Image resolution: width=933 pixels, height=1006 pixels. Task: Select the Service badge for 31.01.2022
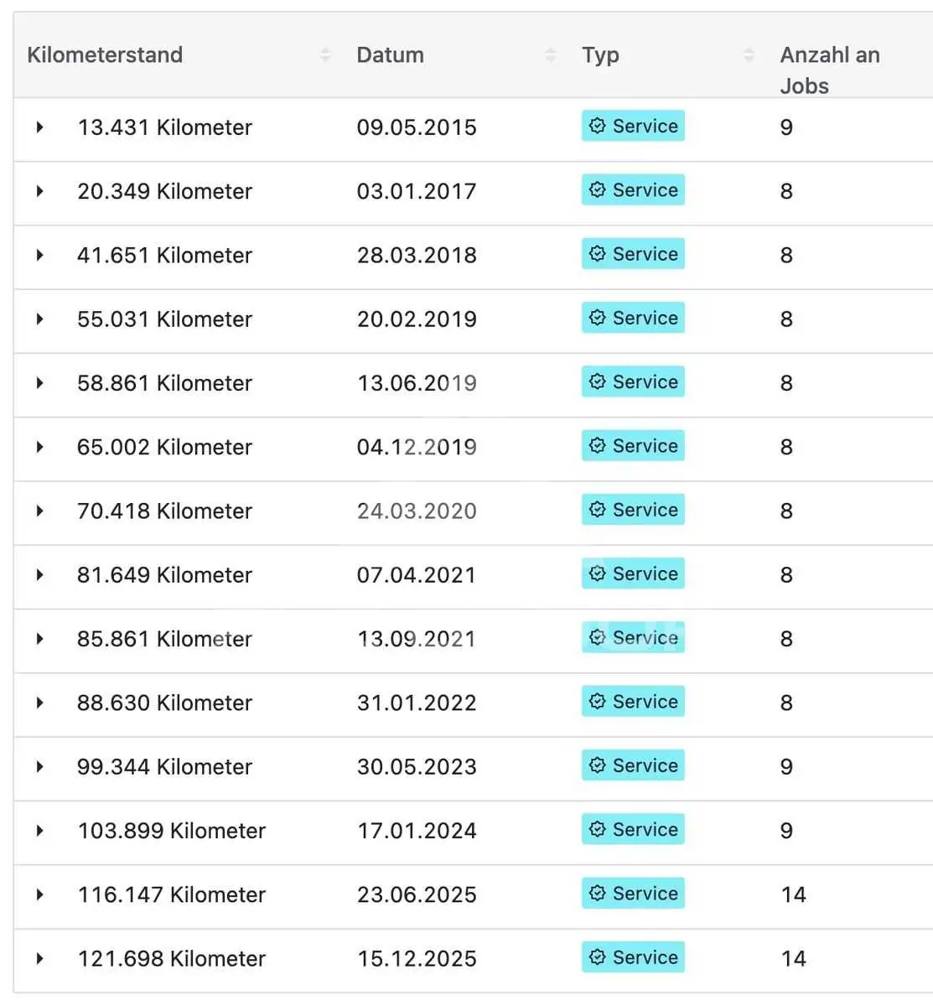[633, 702]
